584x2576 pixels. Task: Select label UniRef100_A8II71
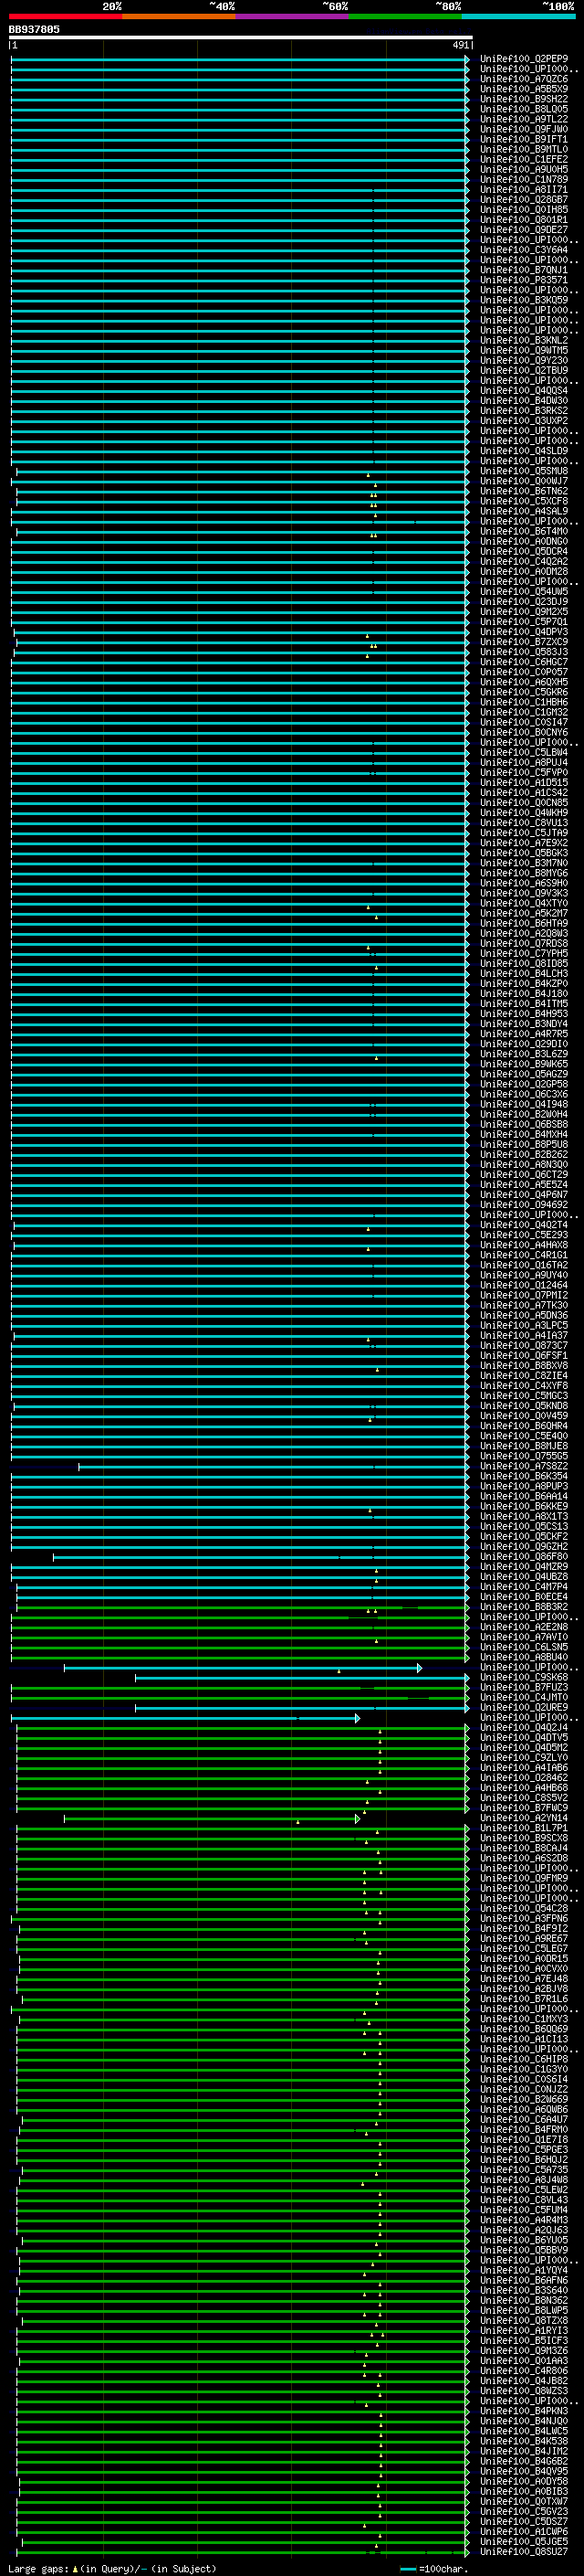(523, 189)
